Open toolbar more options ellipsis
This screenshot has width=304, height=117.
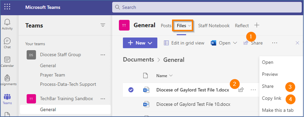[274, 43]
